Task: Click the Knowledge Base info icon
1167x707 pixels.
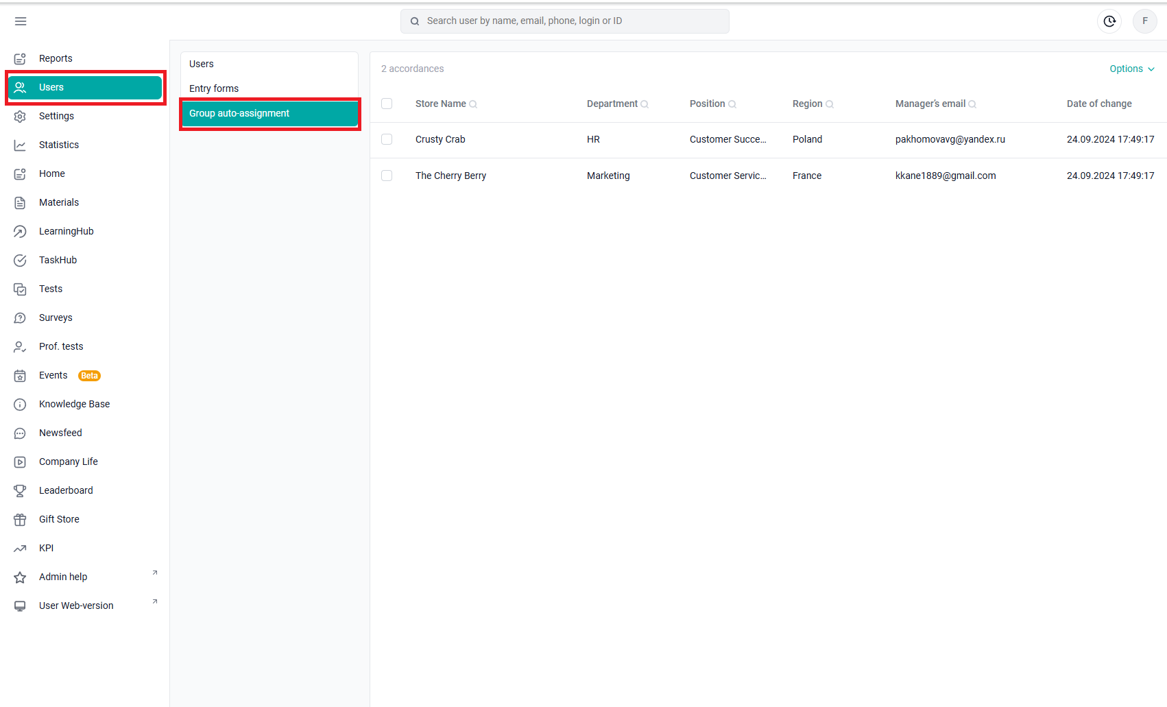Action: click(20, 405)
